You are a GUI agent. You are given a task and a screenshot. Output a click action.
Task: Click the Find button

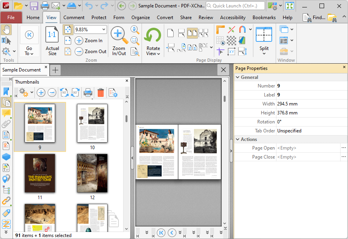[x=314, y=18]
